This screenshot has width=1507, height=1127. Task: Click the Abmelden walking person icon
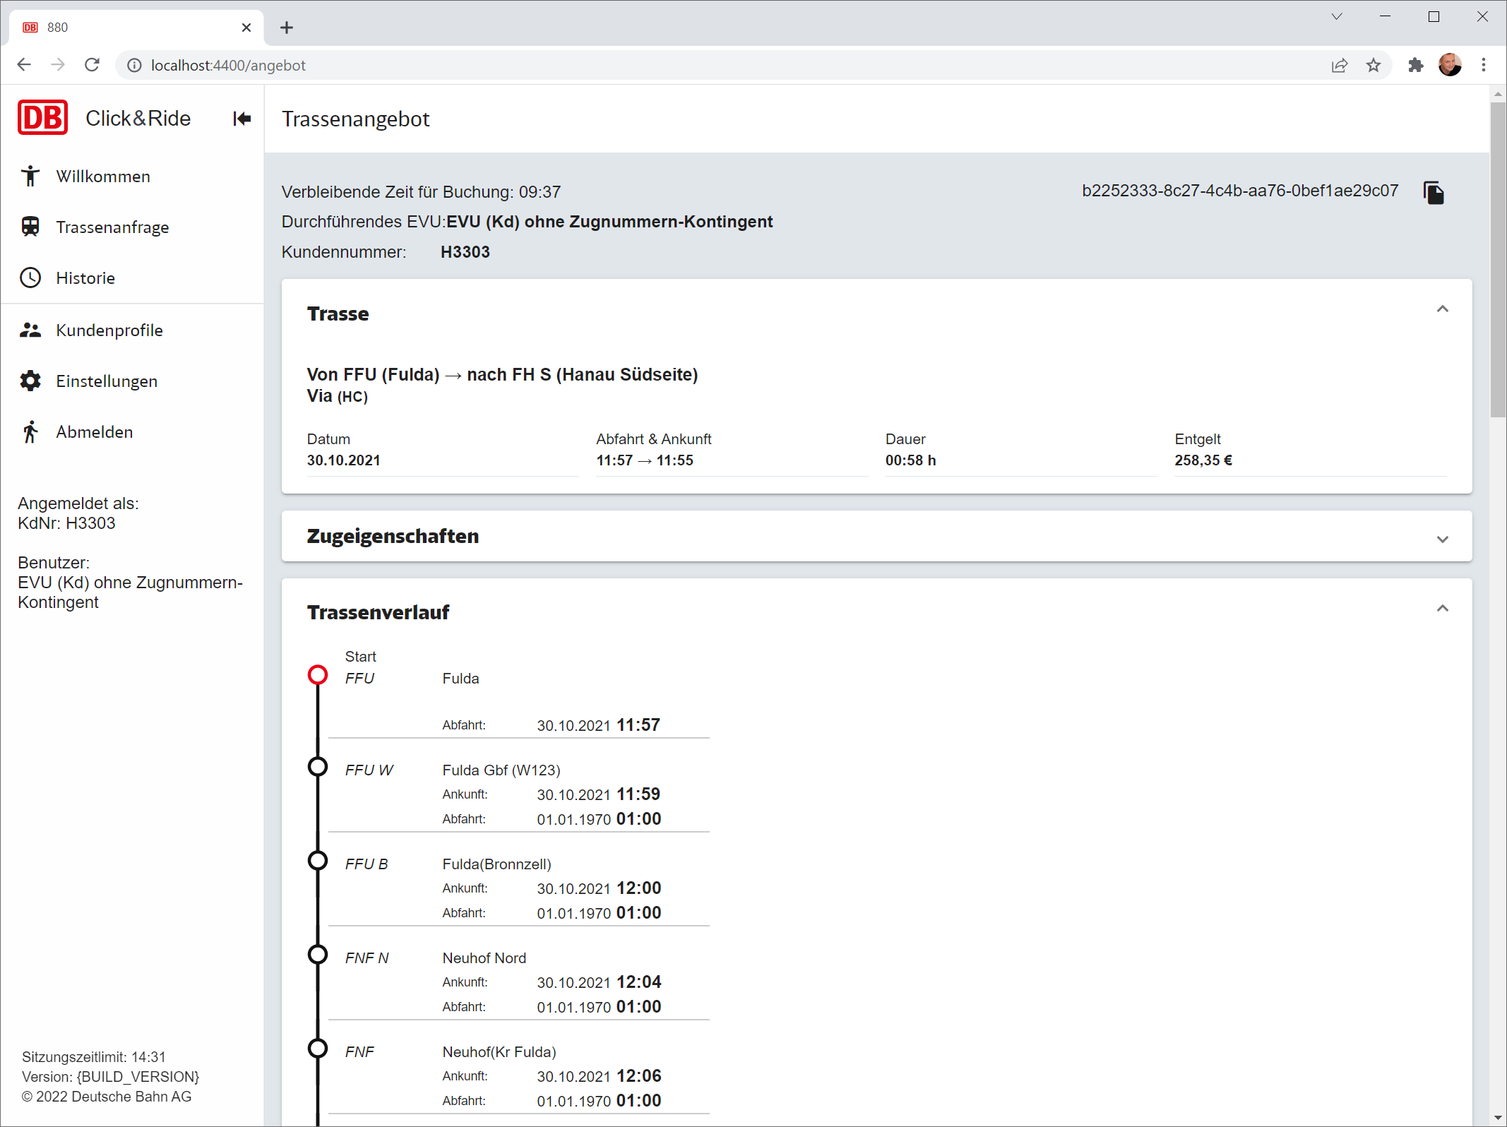30,431
